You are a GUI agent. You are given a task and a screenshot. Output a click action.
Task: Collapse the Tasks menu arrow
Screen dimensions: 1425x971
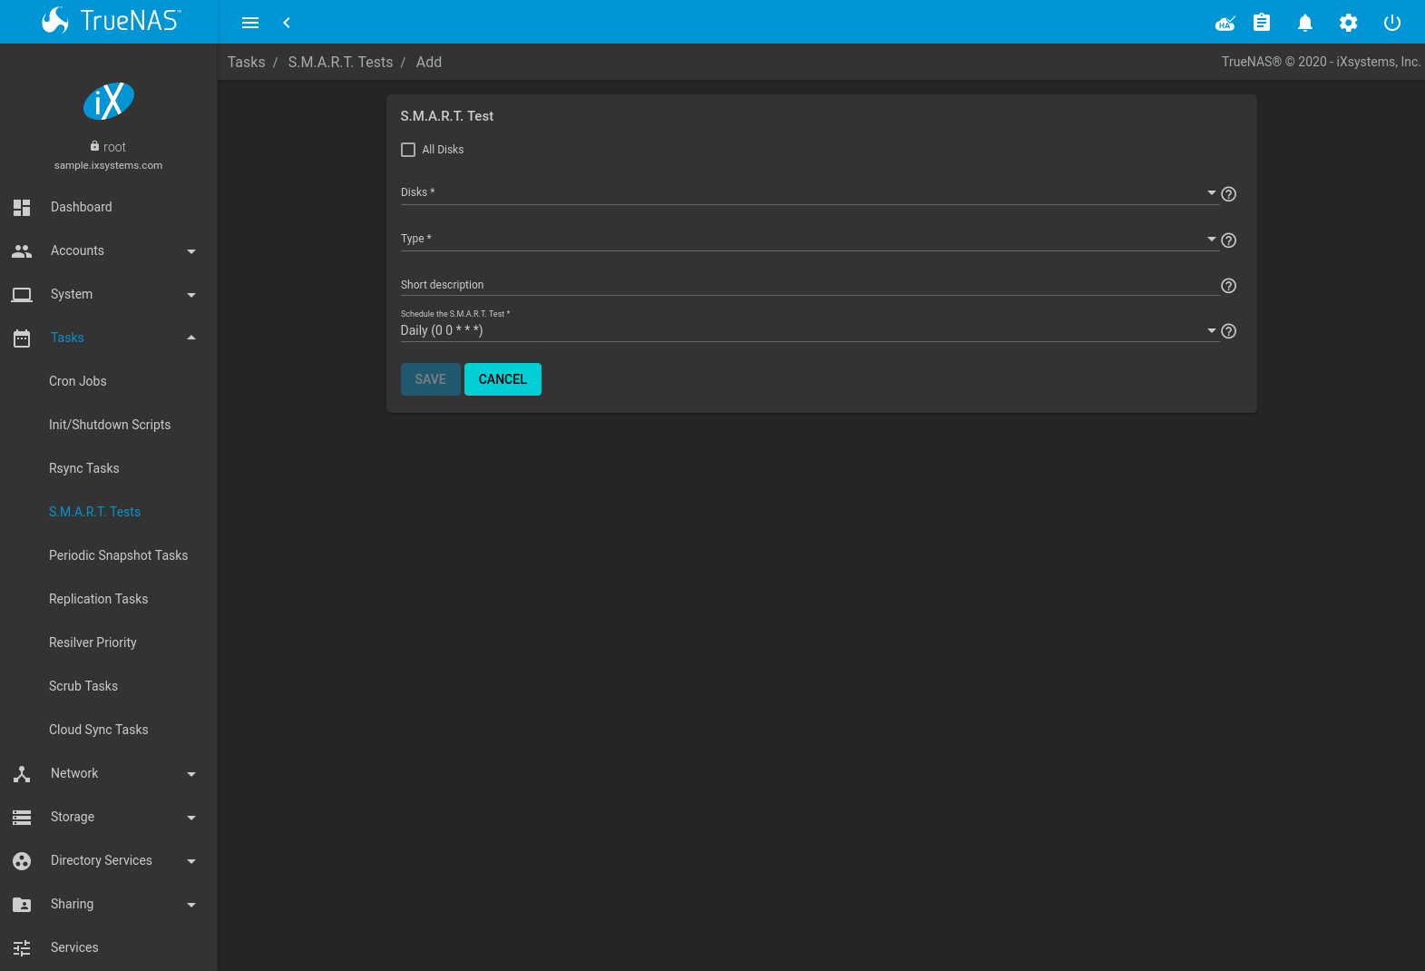coord(191,338)
